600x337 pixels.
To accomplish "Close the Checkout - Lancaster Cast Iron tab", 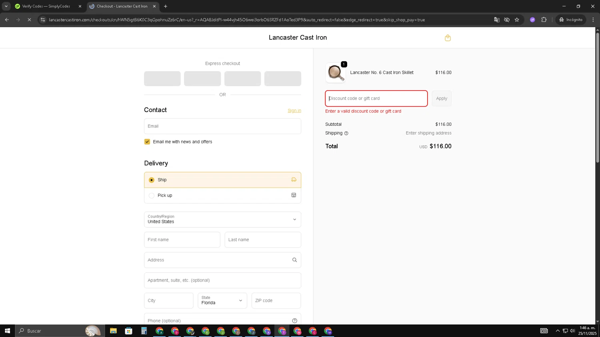I will 154,6.
